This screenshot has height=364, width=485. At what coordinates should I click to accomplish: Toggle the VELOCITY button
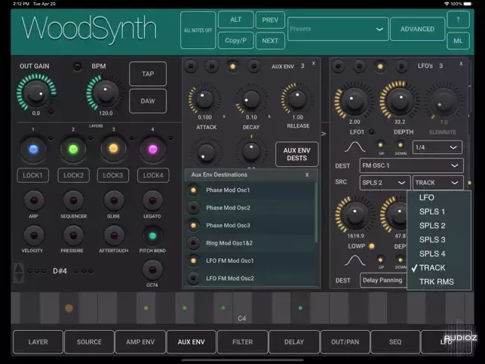[34, 236]
